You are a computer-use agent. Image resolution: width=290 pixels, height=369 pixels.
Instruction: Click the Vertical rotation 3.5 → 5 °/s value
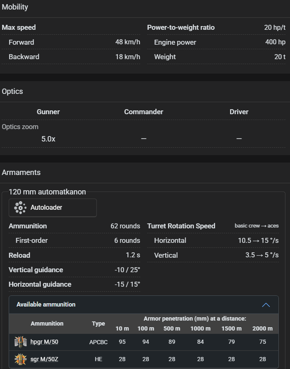[x=262, y=255]
